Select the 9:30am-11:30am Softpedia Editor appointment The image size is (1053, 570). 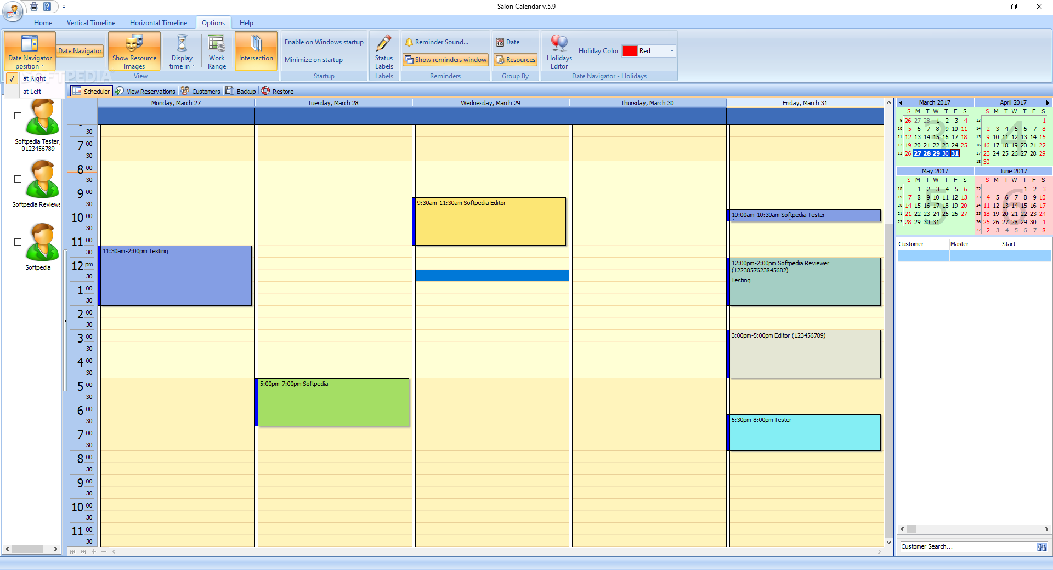point(489,221)
